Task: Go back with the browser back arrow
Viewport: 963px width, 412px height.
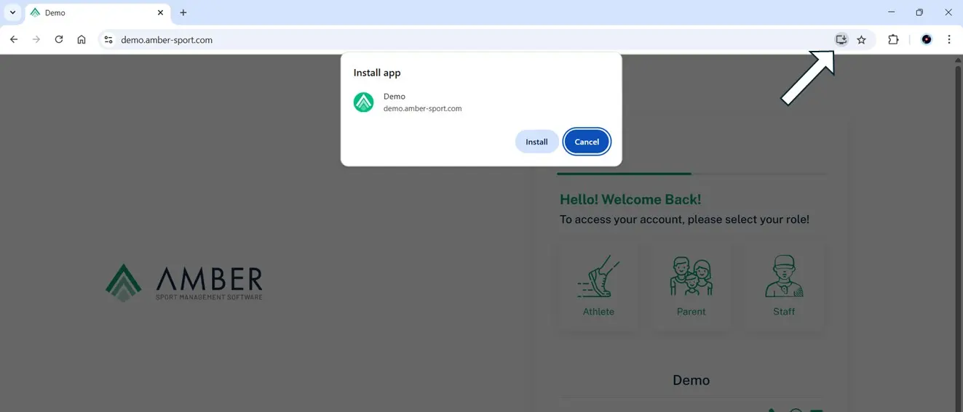Action: (x=14, y=40)
